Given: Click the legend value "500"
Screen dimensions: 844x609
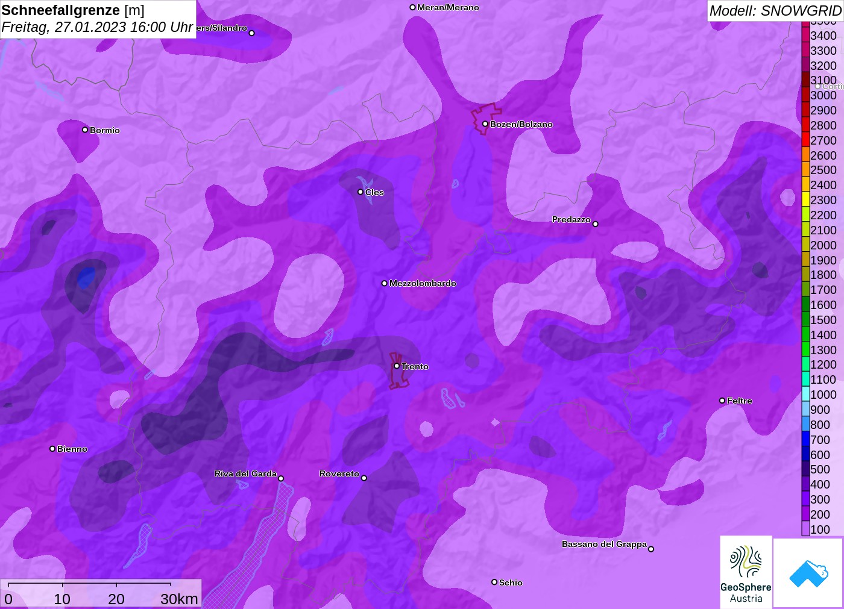Looking at the screenshot, I should pos(820,469).
